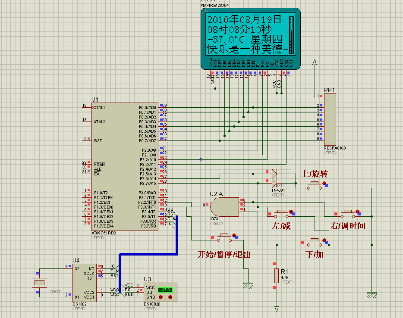Click the AMPIRE128X64 part name label
This screenshot has height=318, width=403.
214,6
